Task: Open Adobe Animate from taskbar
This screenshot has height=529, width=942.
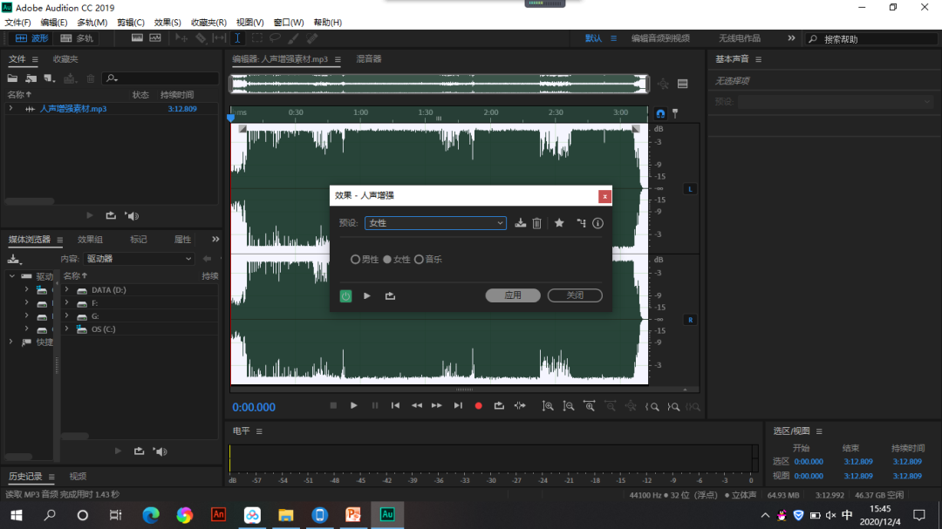Action: click(x=219, y=514)
